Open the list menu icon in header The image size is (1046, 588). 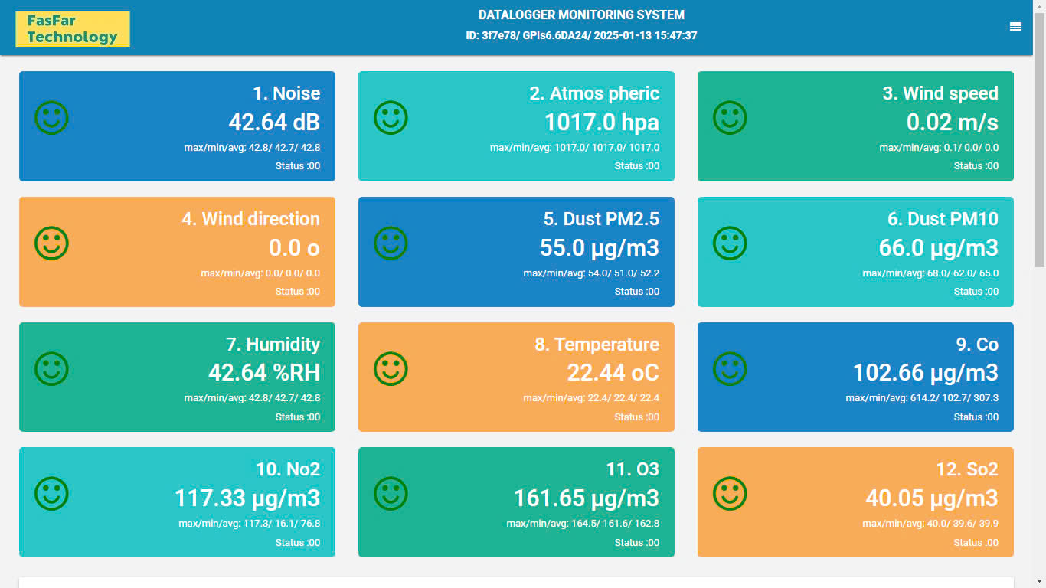[1015, 26]
